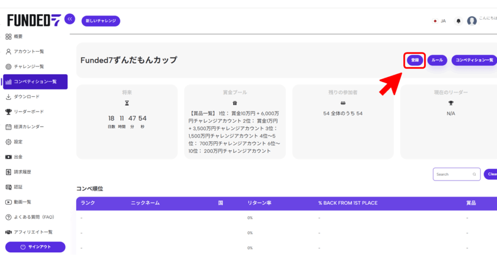Click the 出金 cash icon
Viewport: 497px width, 261px height.
pyautogui.click(x=9, y=157)
